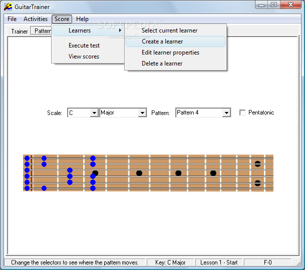Open the Pattern 4 dropdown
Viewport: 305px width, 270px height.
226,112
